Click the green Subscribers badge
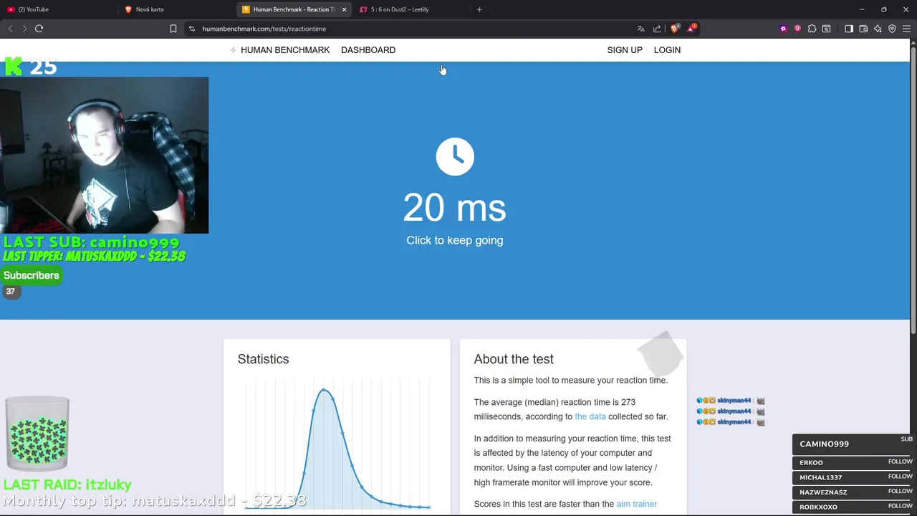 (32, 275)
